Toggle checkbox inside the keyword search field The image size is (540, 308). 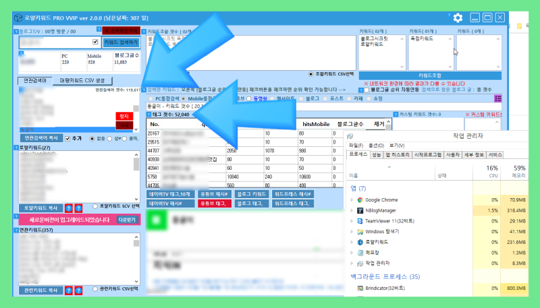[95, 42]
